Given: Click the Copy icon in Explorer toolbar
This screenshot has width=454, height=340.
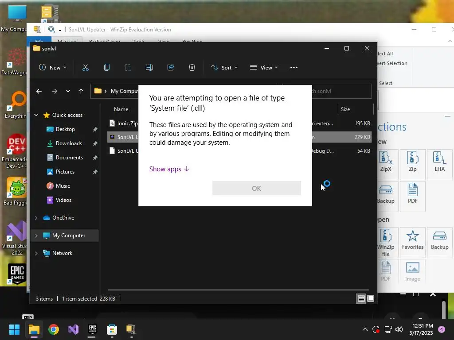Looking at the screenshot, I should 106,68.
